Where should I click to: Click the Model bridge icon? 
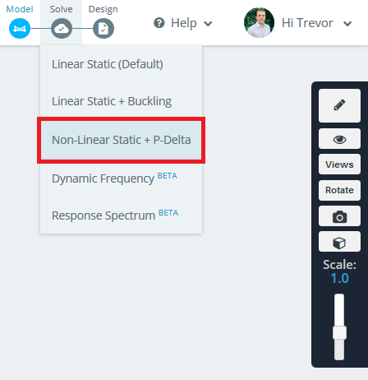pyautogui.click(x=20, y=28)
